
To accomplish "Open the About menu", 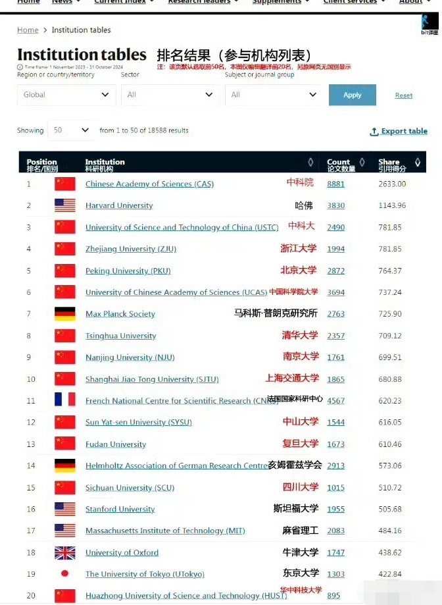I will (x=414, y=2).
